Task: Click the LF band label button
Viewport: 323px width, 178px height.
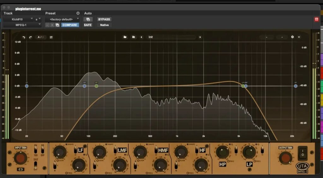Action: (x=81, y=150)
